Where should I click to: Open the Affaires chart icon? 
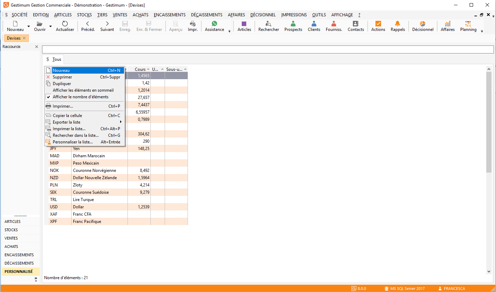[448, 24]
